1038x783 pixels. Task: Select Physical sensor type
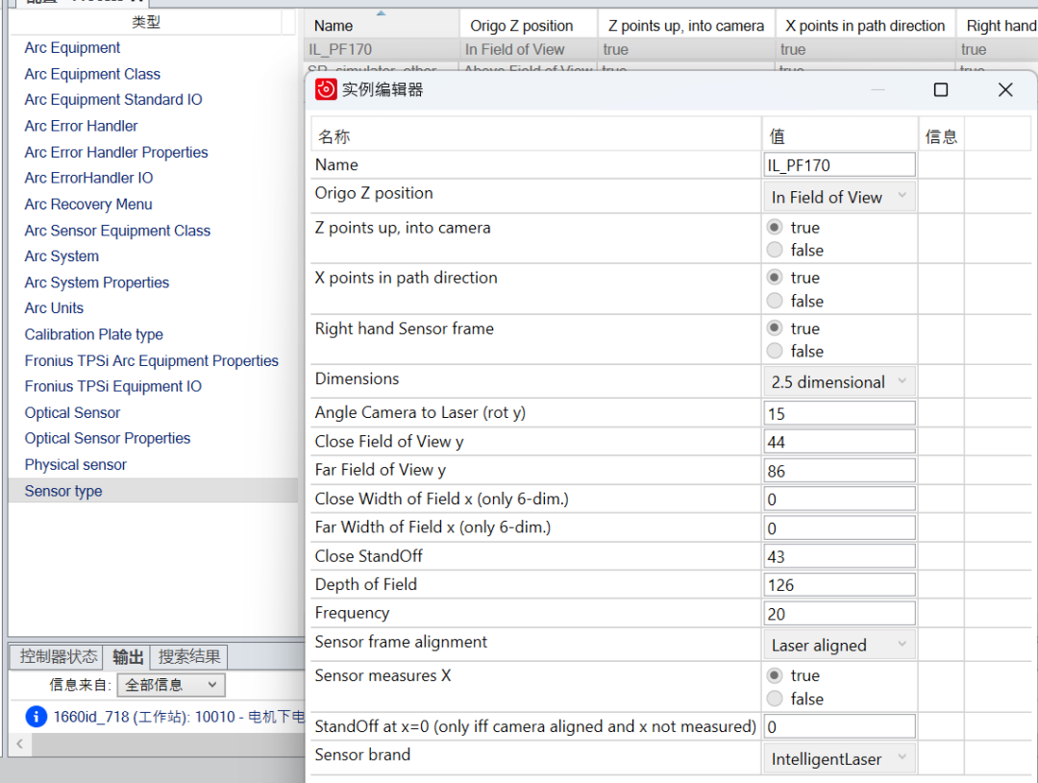point(76,465)
